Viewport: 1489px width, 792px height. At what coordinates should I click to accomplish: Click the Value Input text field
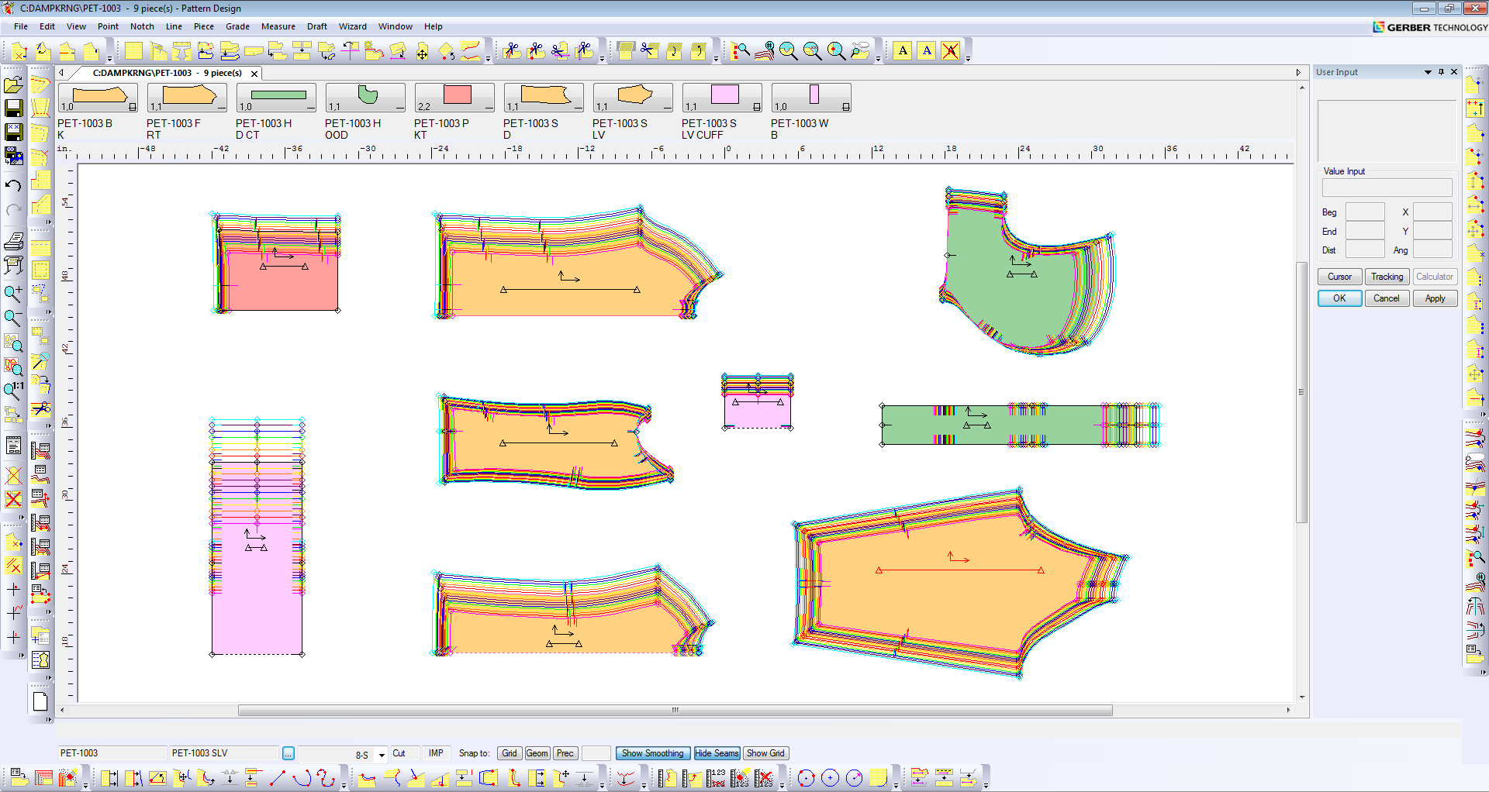(1387, 188)
